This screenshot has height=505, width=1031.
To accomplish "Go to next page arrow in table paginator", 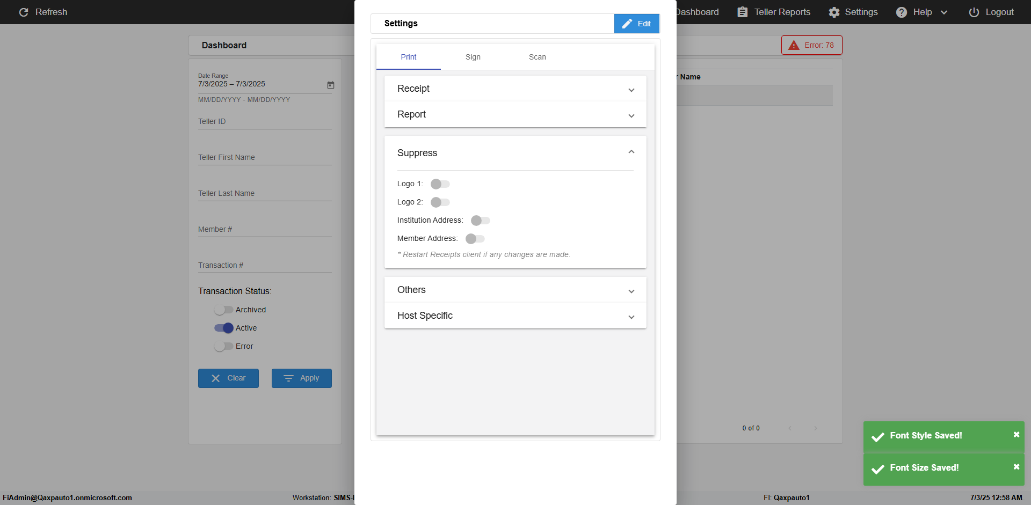I will pos(816,428).
